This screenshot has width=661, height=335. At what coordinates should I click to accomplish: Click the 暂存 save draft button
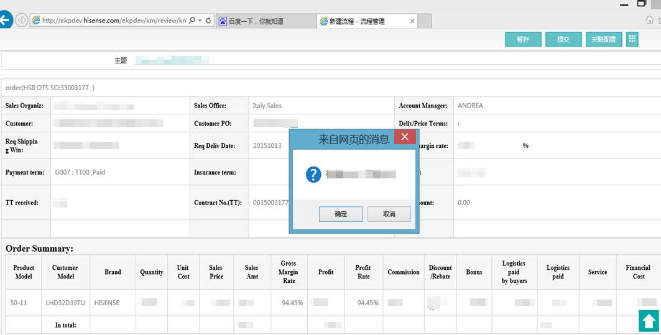tap(523, 39)
